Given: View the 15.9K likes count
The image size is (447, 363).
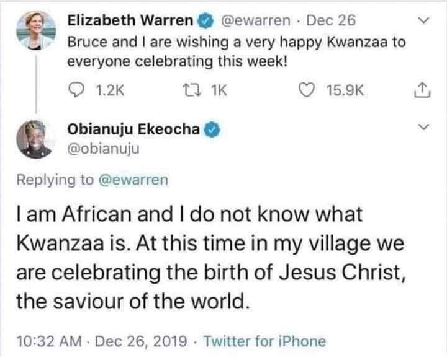Looking at the screenshot, I should click(x=345, y=90).
